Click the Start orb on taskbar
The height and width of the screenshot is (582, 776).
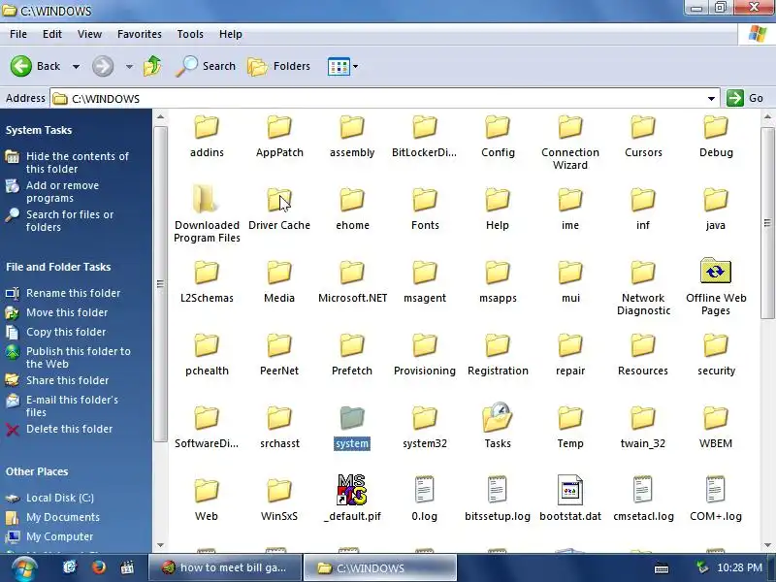coord(23,568)
